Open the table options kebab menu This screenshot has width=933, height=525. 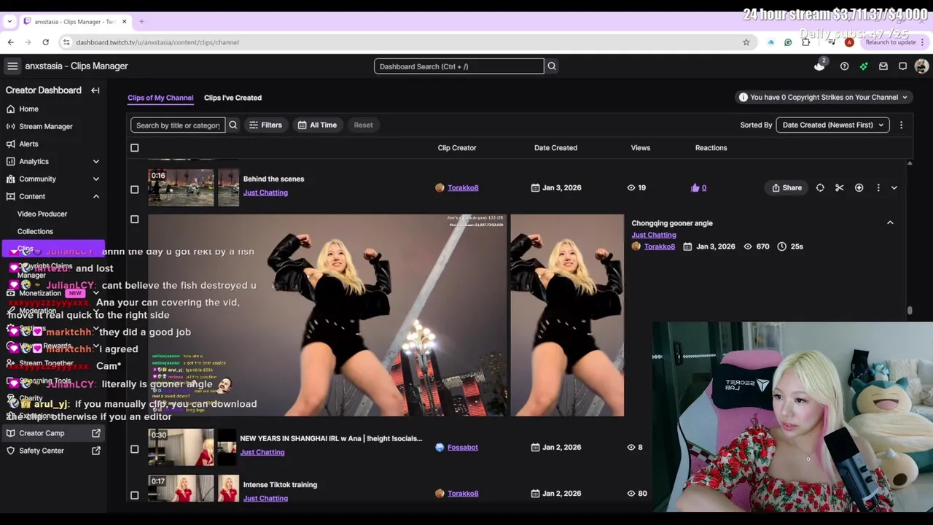pyautogui.click(x=901, y=125)
